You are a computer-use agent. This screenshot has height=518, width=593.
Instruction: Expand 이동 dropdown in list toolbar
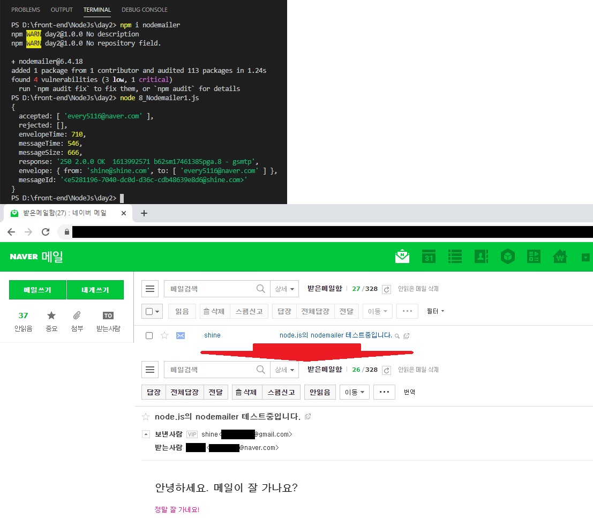[x=378, y=311]
